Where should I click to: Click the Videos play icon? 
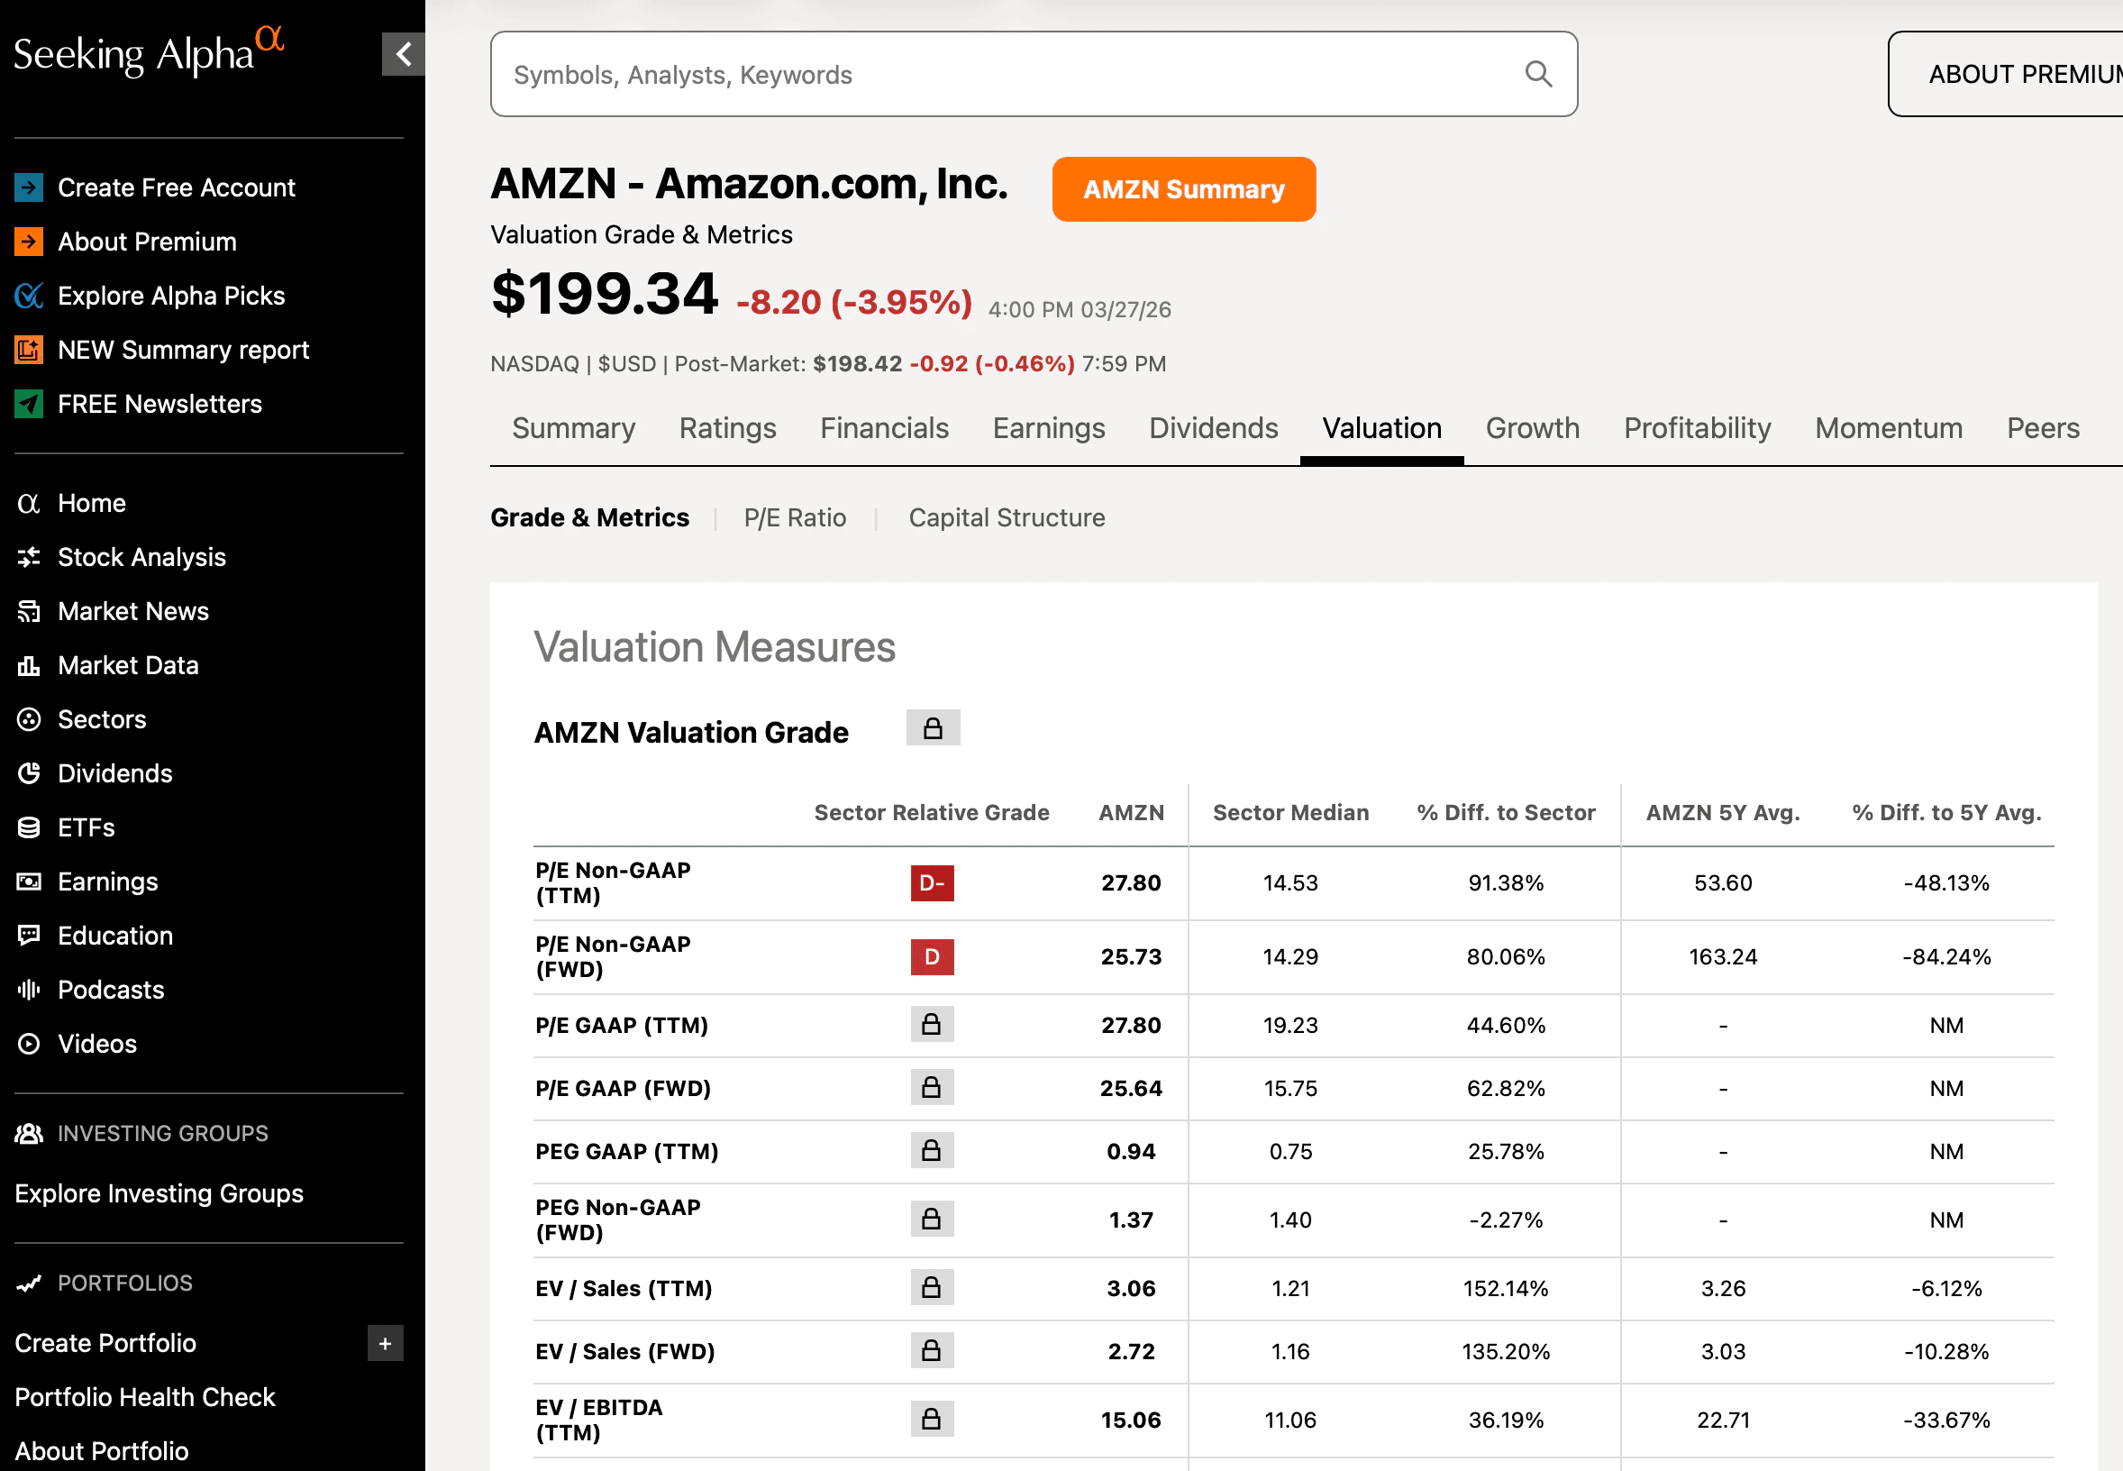pyautogui.click(x=29, y=1045)
